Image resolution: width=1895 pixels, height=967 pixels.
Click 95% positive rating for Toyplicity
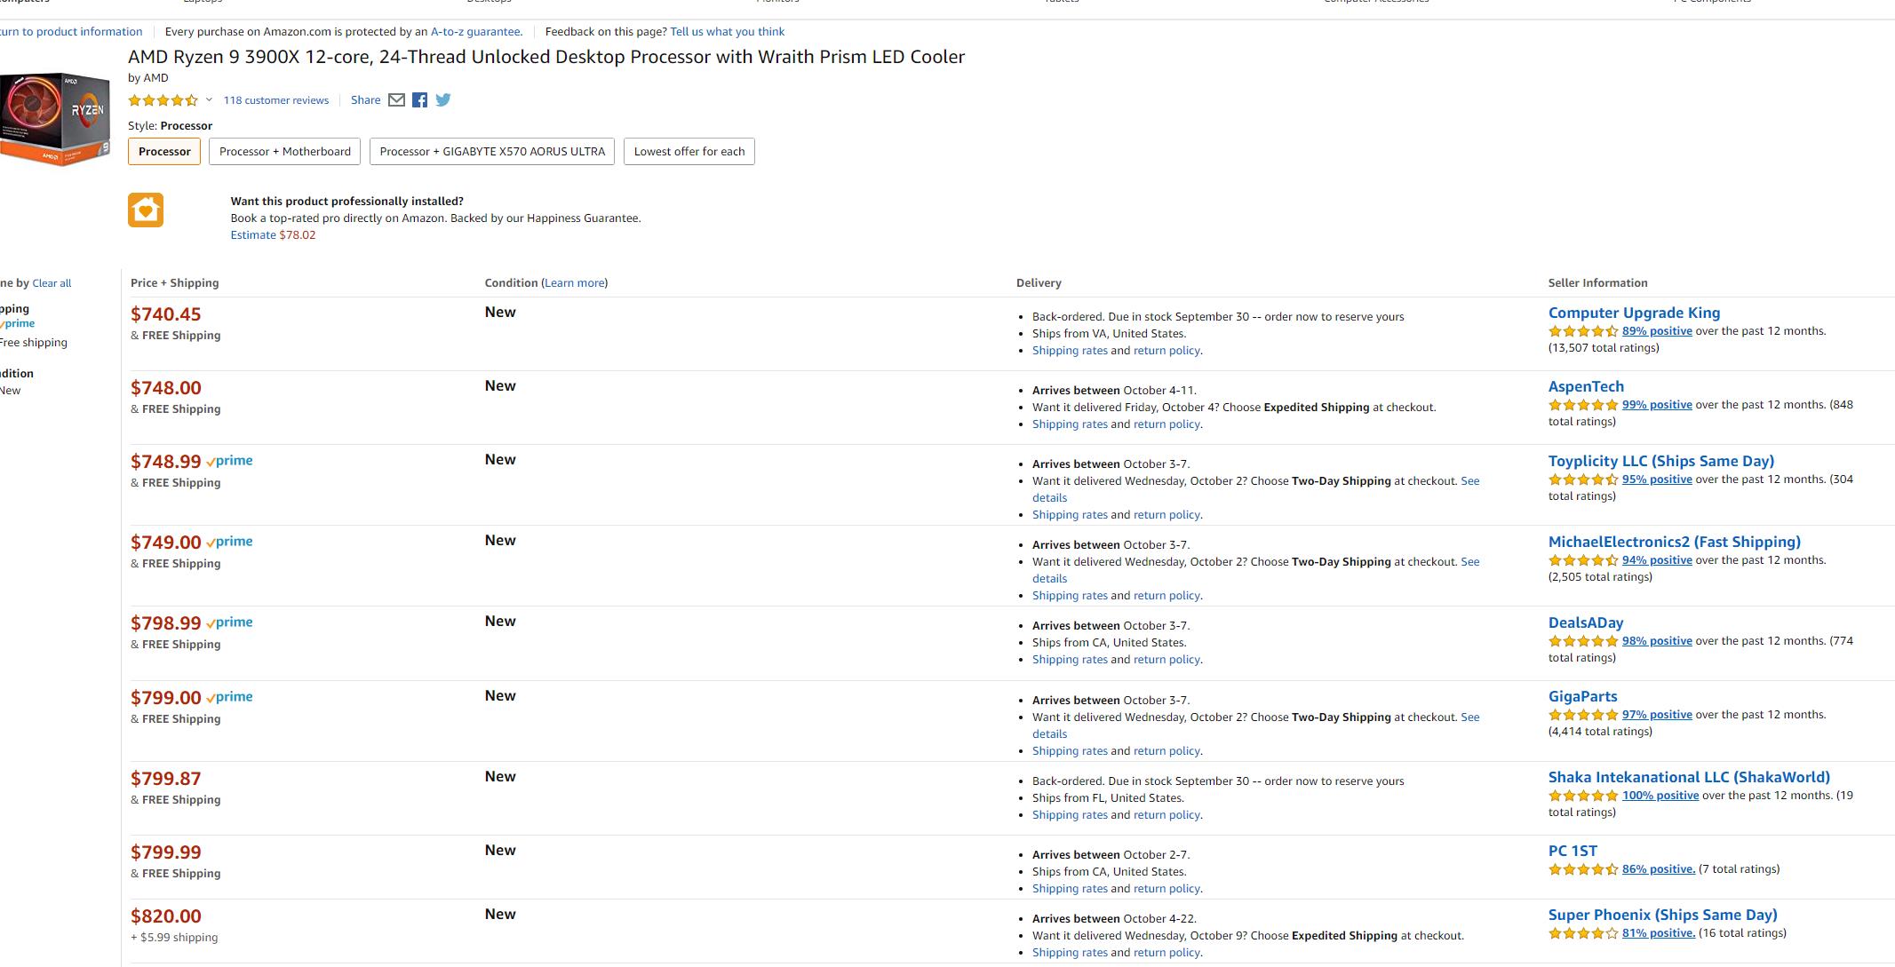(1657, 480)
